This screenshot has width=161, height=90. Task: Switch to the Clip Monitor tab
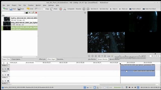[92, 59]
